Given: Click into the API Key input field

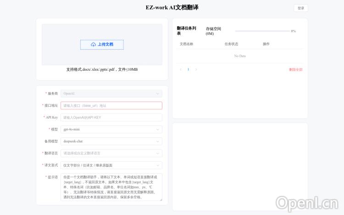Looking at the screenshot, I should [x=111, y=118].
